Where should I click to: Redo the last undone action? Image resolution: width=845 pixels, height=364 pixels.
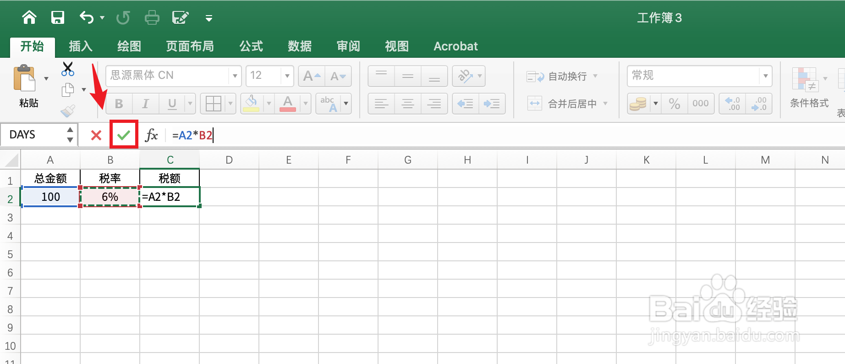(123, 18)
